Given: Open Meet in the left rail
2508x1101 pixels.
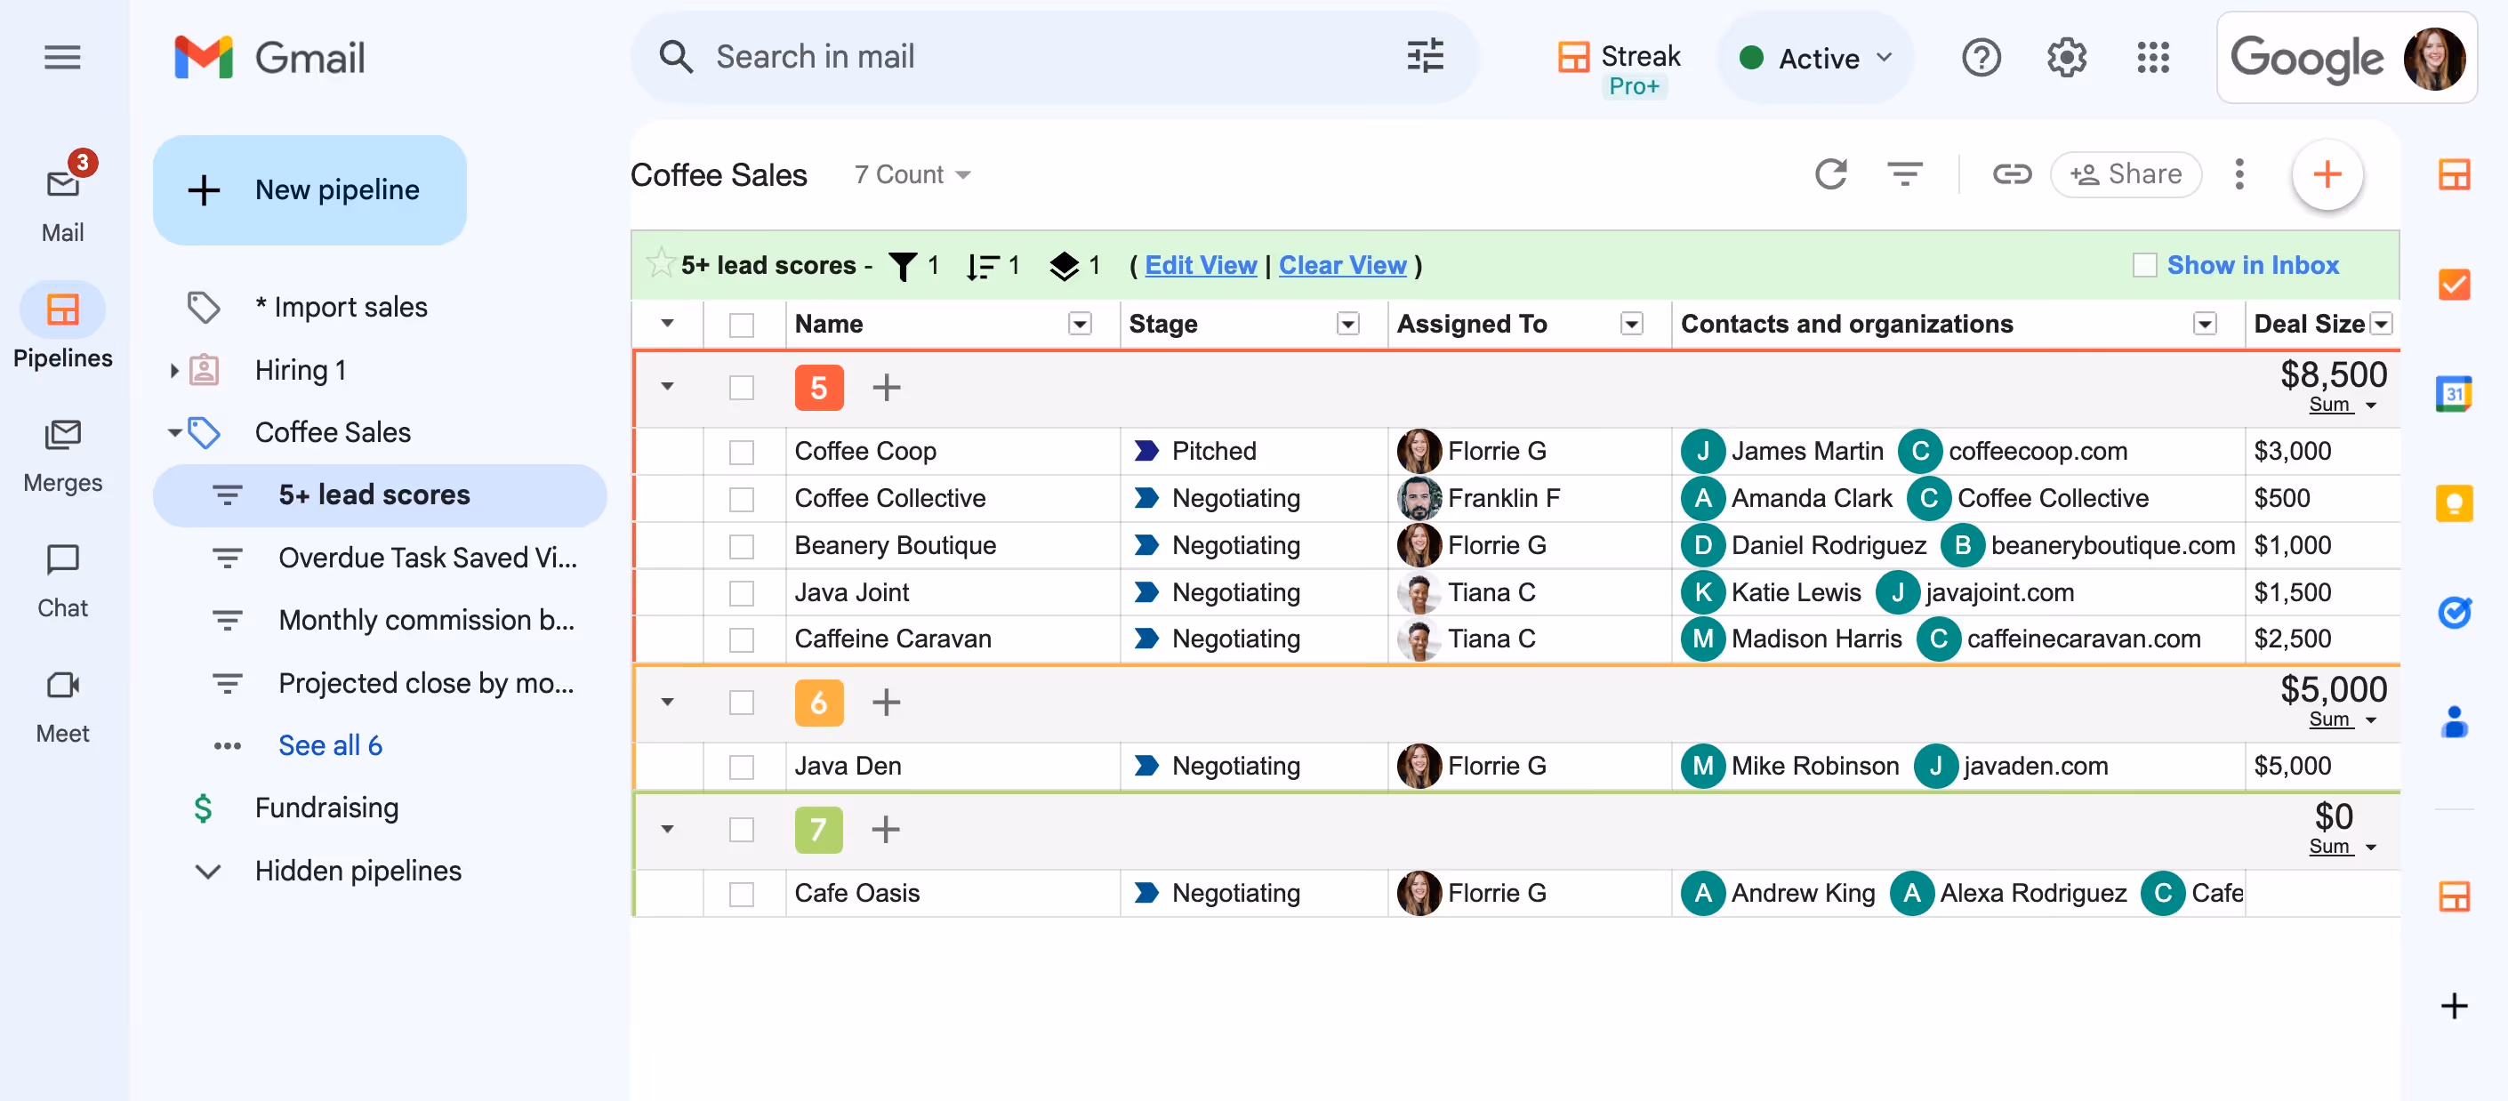Looking at the screenshot, I should pos(62,708).
